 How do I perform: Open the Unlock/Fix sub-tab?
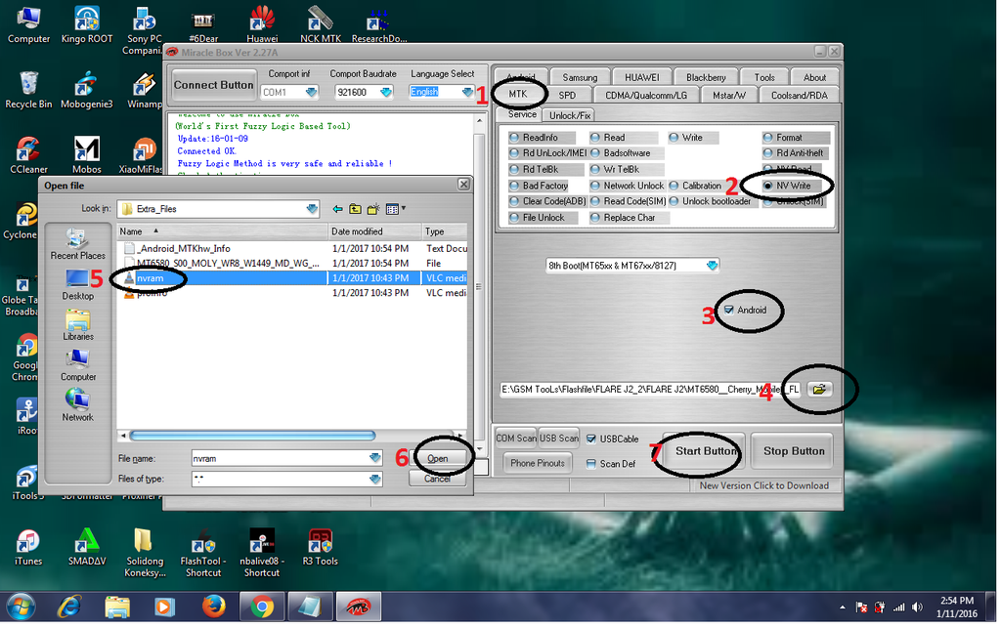tap(570, 115)
